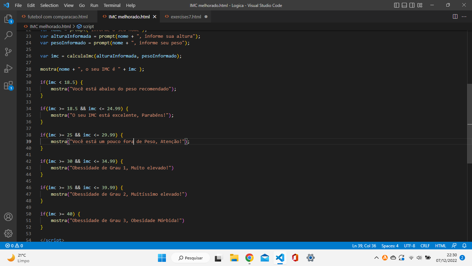
Task: Open the Selection menu
Action: point(49,5)
